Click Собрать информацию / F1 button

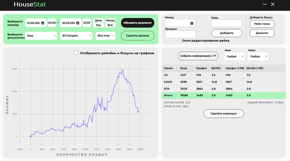click(x=198, y=56)
